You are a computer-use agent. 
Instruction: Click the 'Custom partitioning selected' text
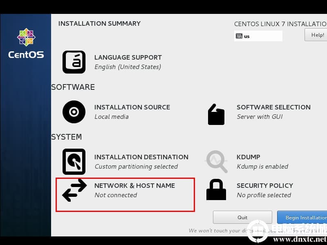136,167
